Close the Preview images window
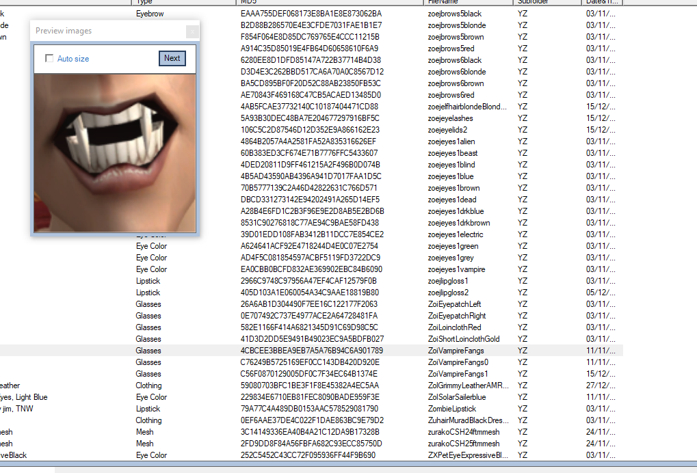This screenshot has width=697, height=473. (x=192, y=31)
